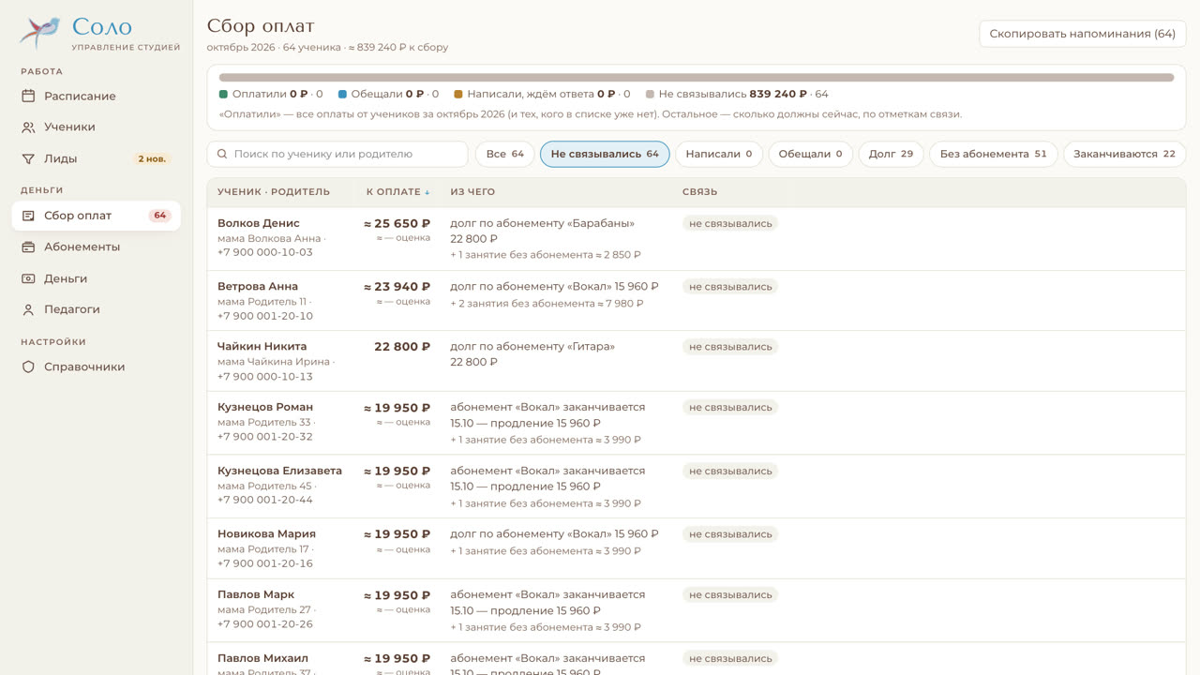The width and height of the screenshot is (1200, 675).
Task: Click the ≈ 23 940 ₽ amount
Action: 397,287
